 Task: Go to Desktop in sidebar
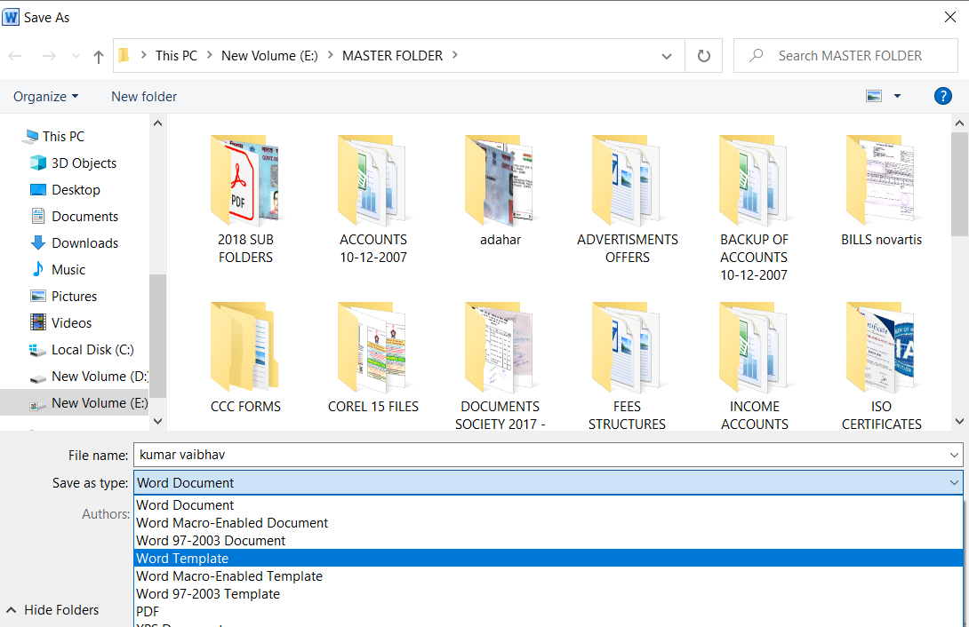coord(65,189)
